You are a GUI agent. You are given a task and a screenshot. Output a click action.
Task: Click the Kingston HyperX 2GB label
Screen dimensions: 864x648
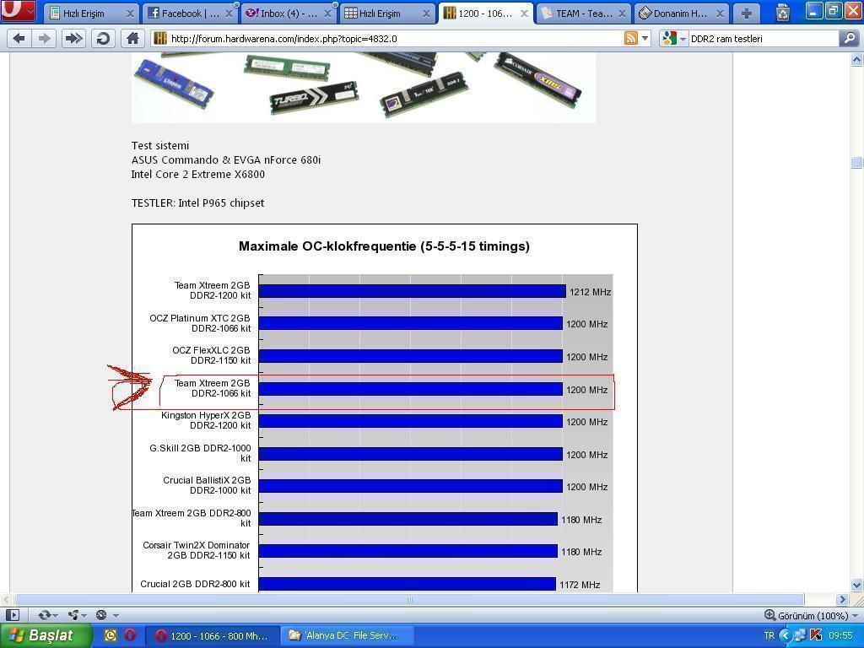(206, 420)
